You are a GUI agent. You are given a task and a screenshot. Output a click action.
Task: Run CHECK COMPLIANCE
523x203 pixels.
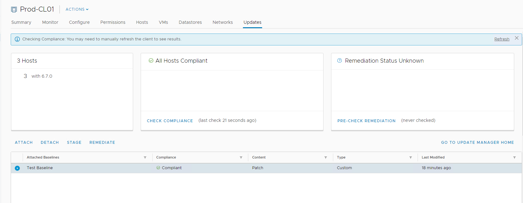(x=170, y=121)
